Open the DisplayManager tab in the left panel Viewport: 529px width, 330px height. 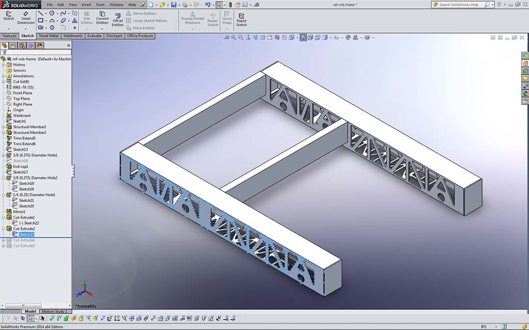(x=40, y=45)
